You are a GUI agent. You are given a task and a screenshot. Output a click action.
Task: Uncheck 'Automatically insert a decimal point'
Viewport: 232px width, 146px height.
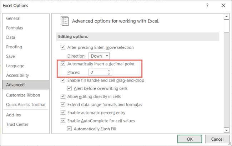(x=63, y=64)
